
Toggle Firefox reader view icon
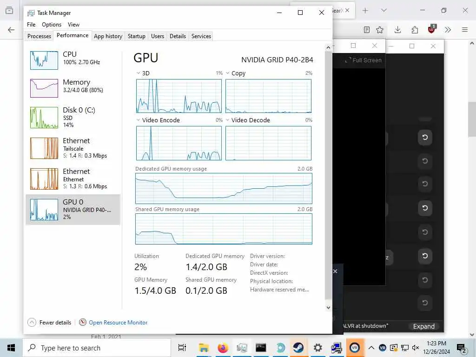(367, 30)
